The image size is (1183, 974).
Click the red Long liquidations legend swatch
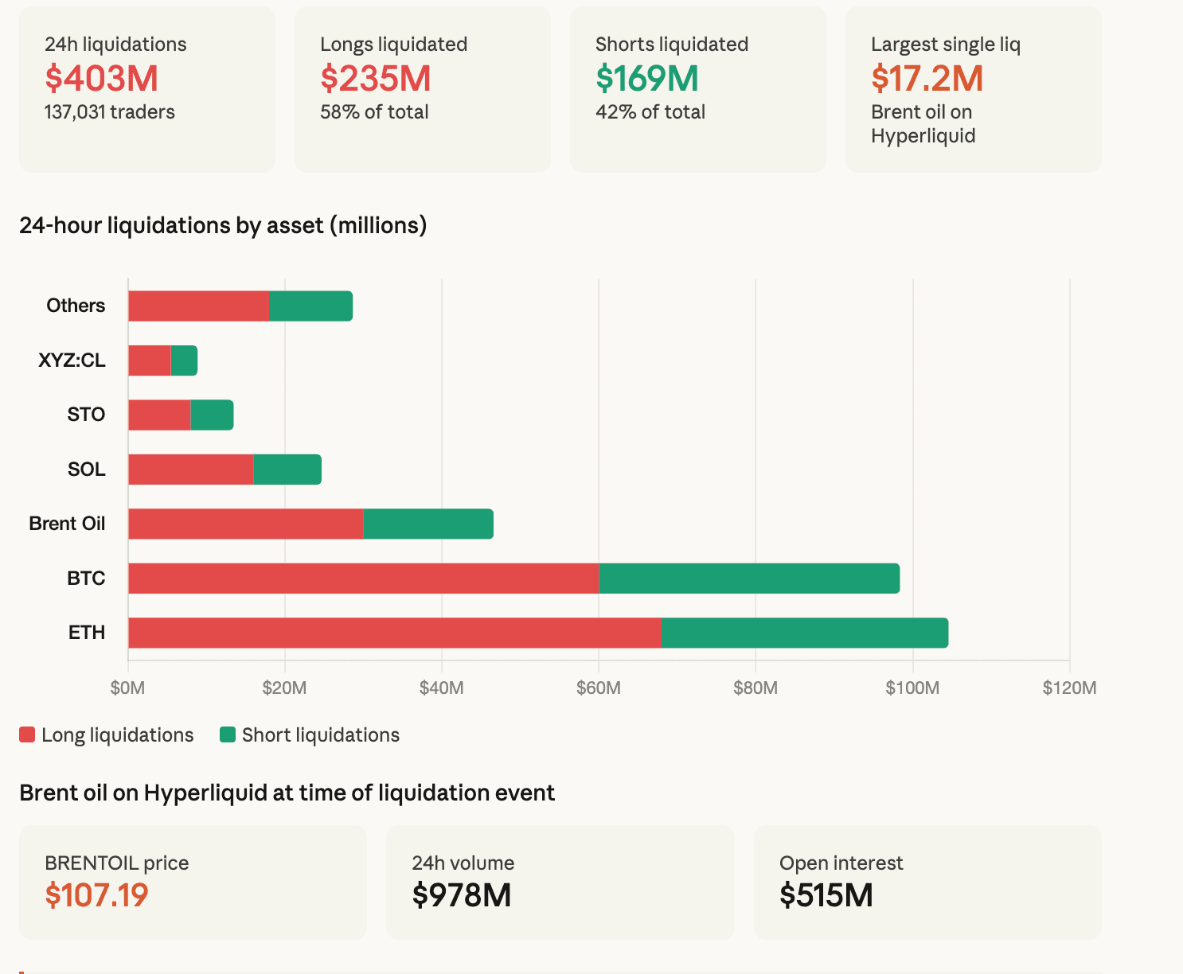click(x=27, y=734)
